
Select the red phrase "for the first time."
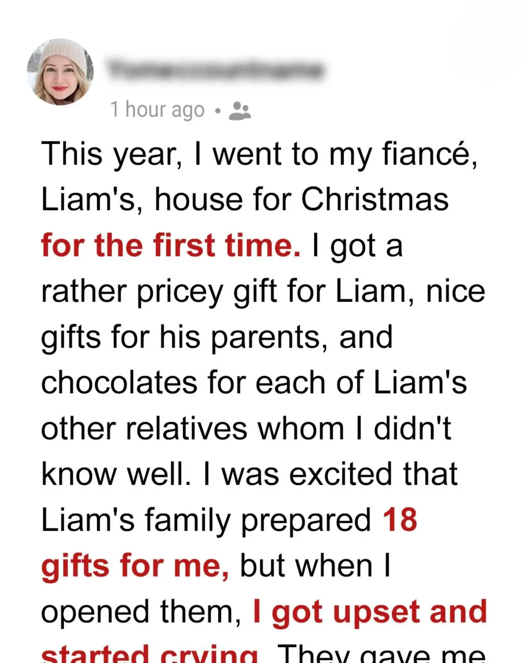pos(171,247)
